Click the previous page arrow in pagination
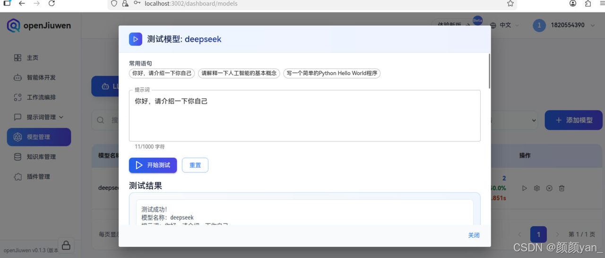605x258 pixels. click(519, 234)
